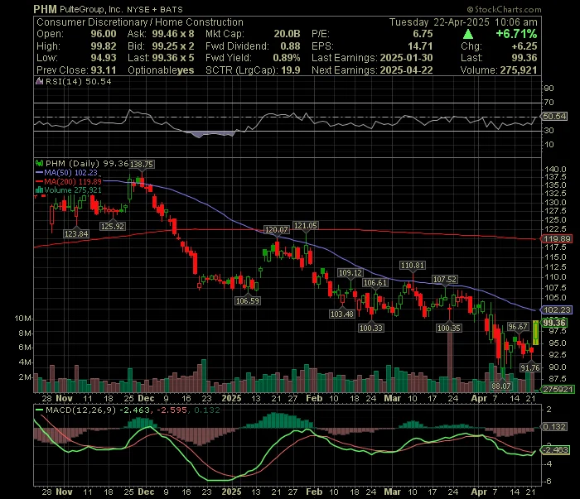Click the 100.33 low price label
Screen dimensions: 580x499
(x=371, y=328)
